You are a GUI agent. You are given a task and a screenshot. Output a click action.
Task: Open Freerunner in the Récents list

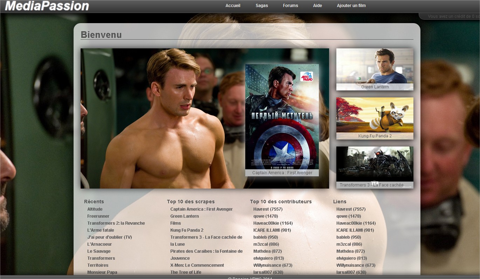98,216
